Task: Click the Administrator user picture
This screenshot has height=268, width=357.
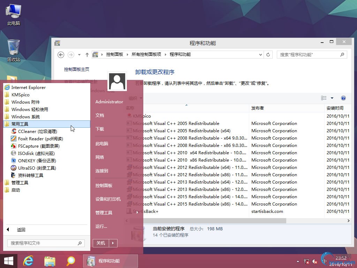Action: [117, 82]
